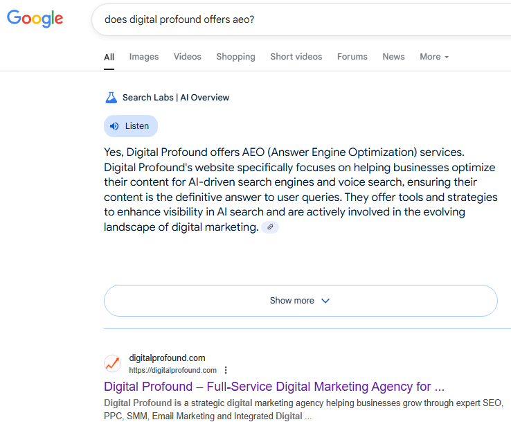
Task: Select the All results tab
Action: tap(109, 57)
